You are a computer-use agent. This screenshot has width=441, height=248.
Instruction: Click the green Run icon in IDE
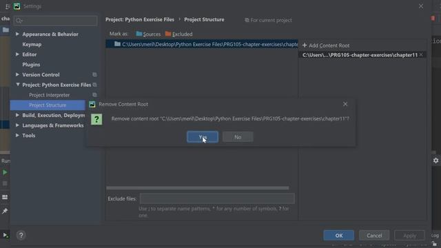pos(5,172)
